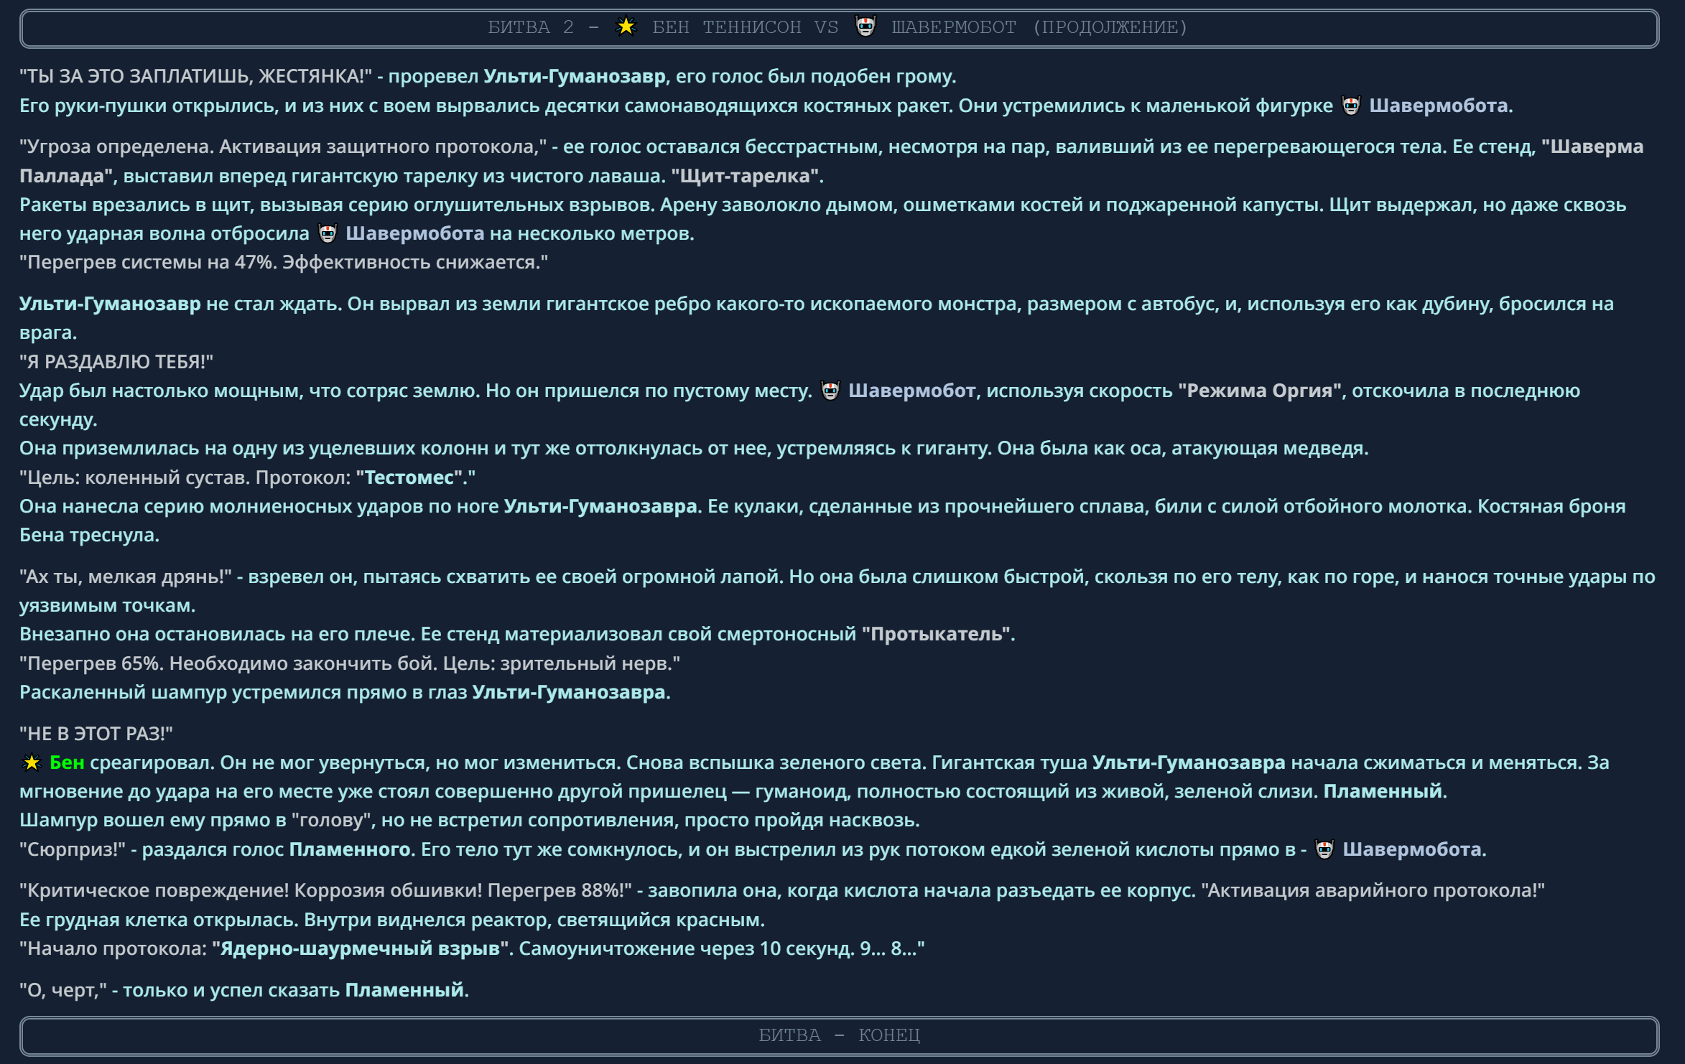Viewport: 1685px width, 1064px height.
Task: Click the bold "Протыкатель" word
Action: point(936,634)
